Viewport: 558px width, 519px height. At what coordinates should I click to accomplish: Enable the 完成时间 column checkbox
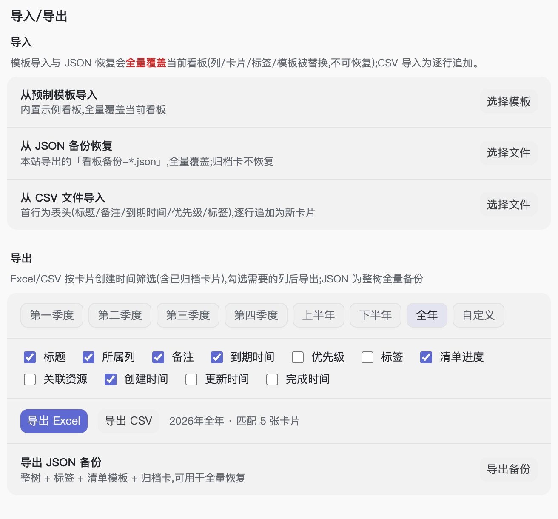coord(272,379)
